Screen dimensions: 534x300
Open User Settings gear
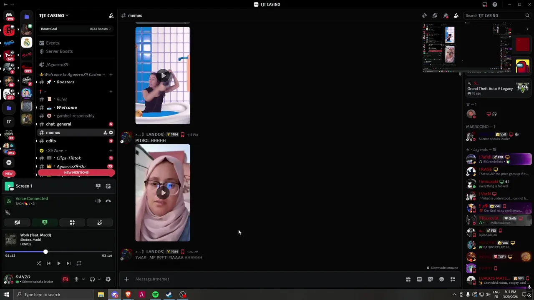tap(108, 279)
